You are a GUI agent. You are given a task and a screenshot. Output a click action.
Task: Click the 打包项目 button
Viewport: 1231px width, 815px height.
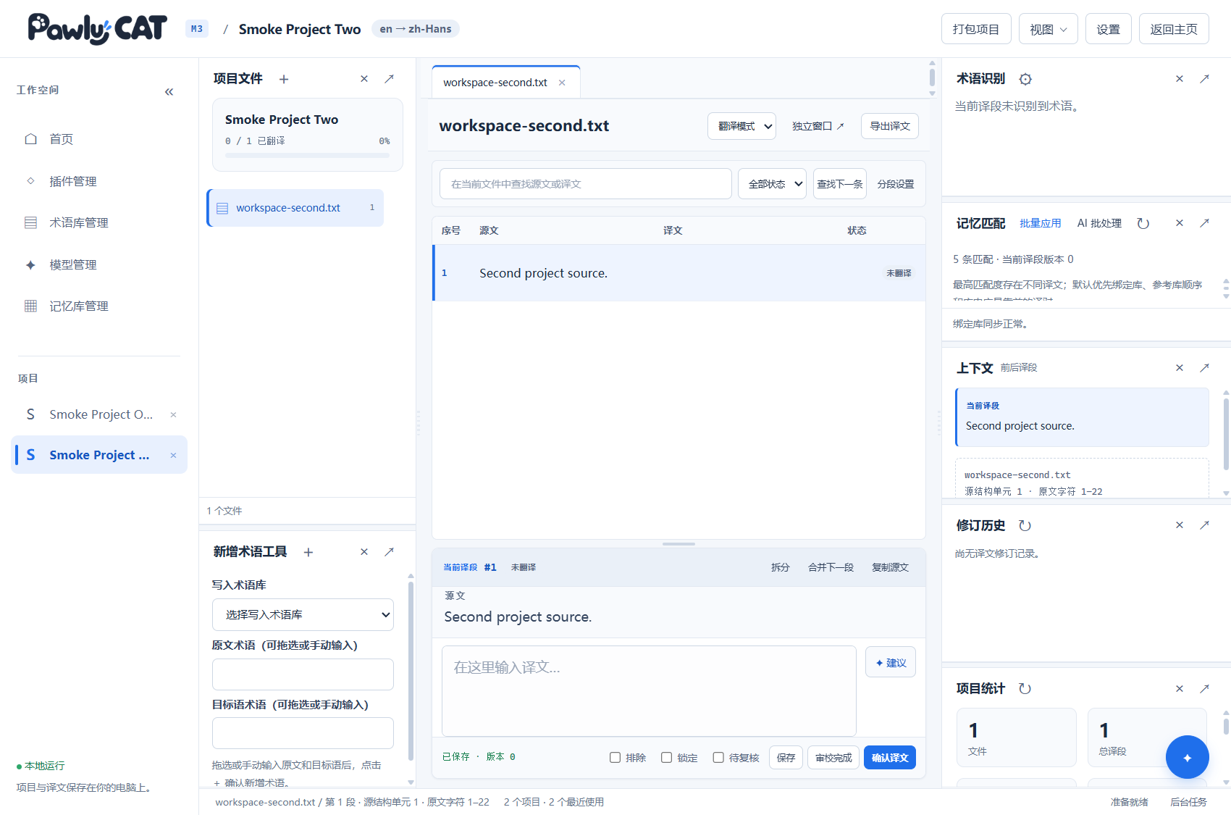[976, 29]
